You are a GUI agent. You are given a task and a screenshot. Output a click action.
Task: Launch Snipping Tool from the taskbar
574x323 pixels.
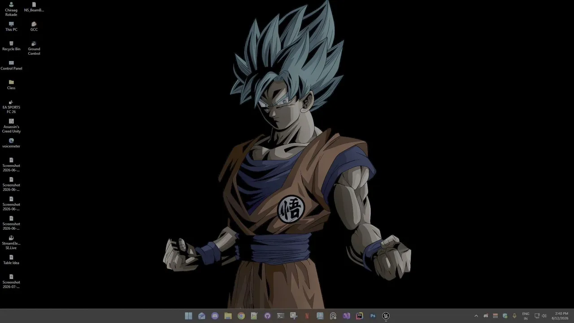pyautogui.click(x=294, y=316)
